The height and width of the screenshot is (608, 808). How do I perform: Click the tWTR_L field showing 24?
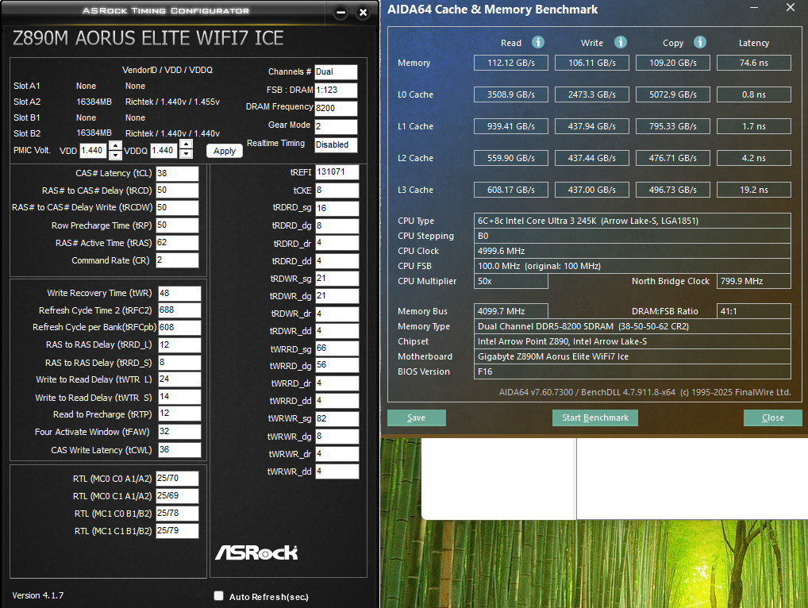(x=179, y=379)
